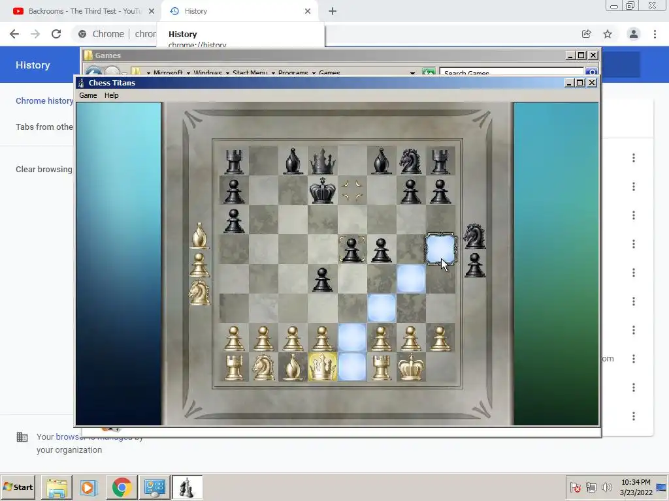Screen dimensions: 669x501
Task: Close the History tab
Action: [x=308, y=12]
